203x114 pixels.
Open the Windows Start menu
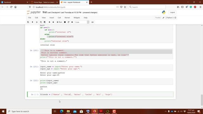pyautogui.click(x=3, y=111)
